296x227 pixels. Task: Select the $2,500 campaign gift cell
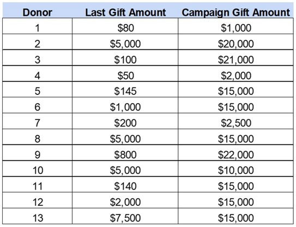pos(235,121)
